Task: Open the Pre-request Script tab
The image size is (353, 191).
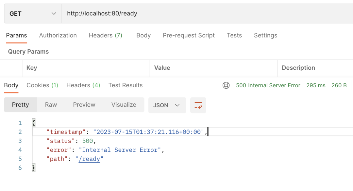Action: (189, 35)
